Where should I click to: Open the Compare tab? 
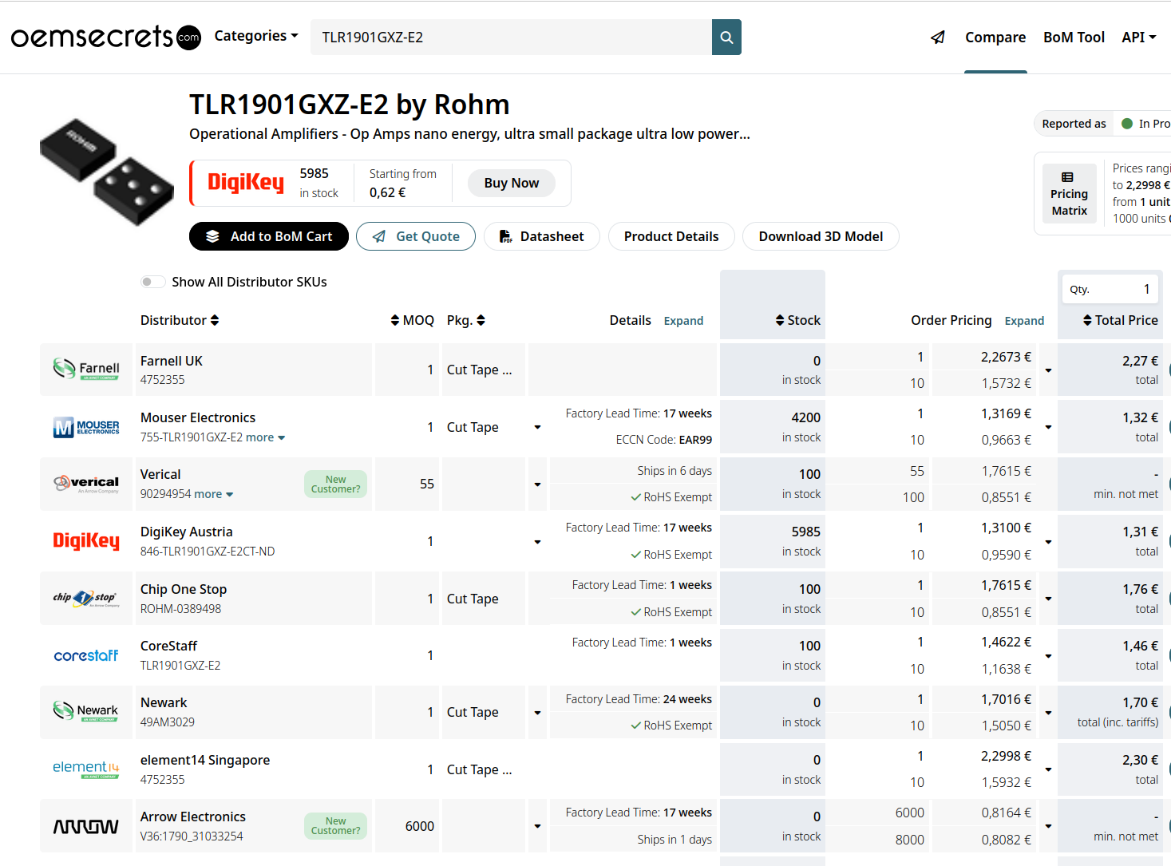pos(995,38)
